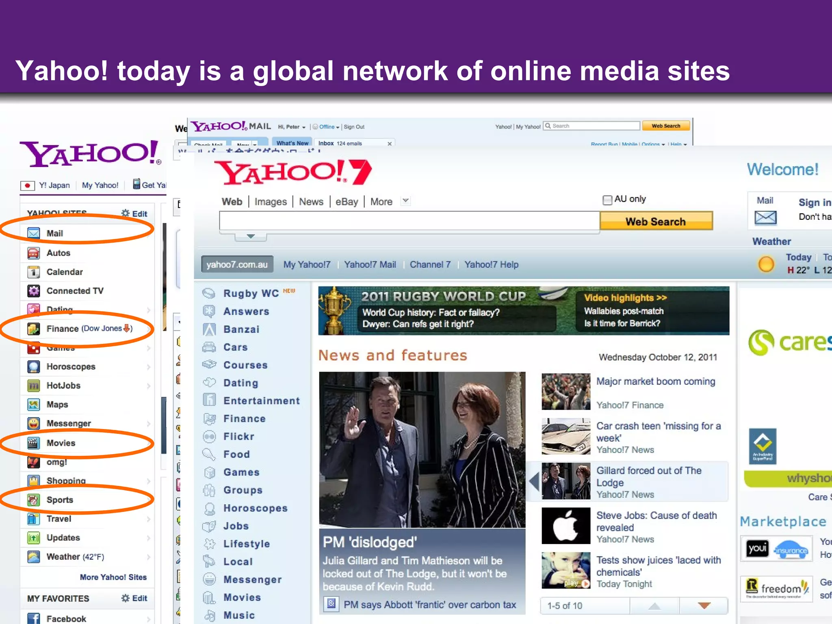
Task: Open the Weather icon in sidebar
Action: tap(33, 557)
